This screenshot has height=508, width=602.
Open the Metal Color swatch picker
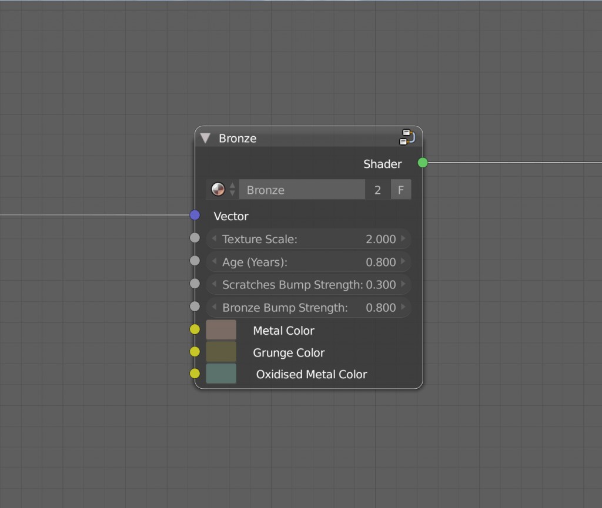click(x=221, y=329)
